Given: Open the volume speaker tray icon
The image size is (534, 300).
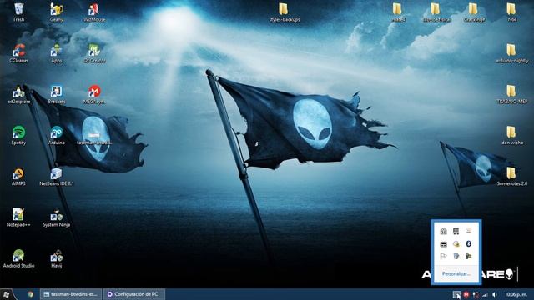Looking at the screenshot, I should click(495, 294).
